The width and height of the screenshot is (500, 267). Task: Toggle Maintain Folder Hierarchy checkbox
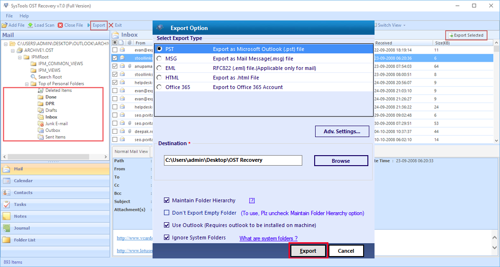pos(166,200)
